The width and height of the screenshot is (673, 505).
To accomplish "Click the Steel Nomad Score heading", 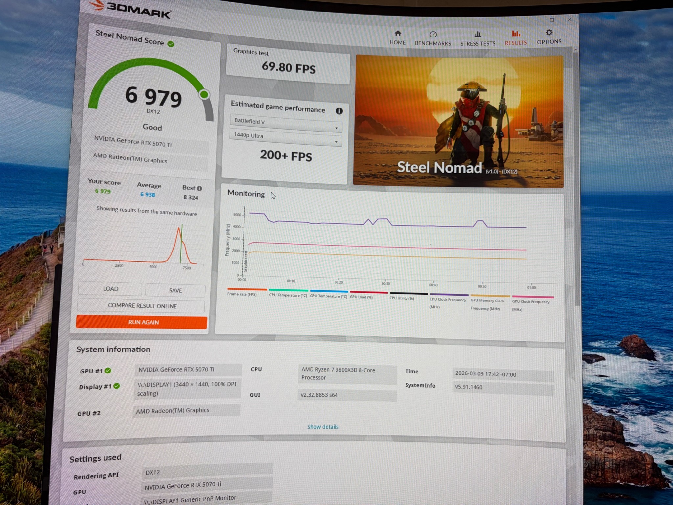I will click(129, 38).
